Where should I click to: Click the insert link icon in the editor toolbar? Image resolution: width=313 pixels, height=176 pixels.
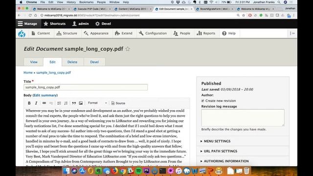click(44, 103)
